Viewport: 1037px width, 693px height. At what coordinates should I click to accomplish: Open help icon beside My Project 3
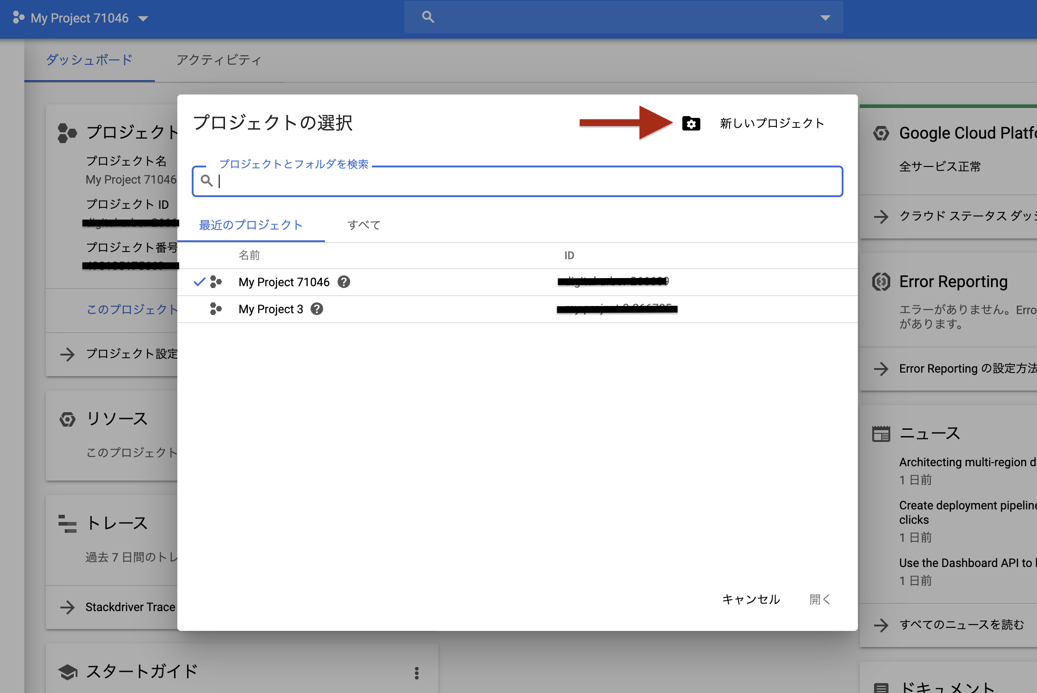pos(317,309)
